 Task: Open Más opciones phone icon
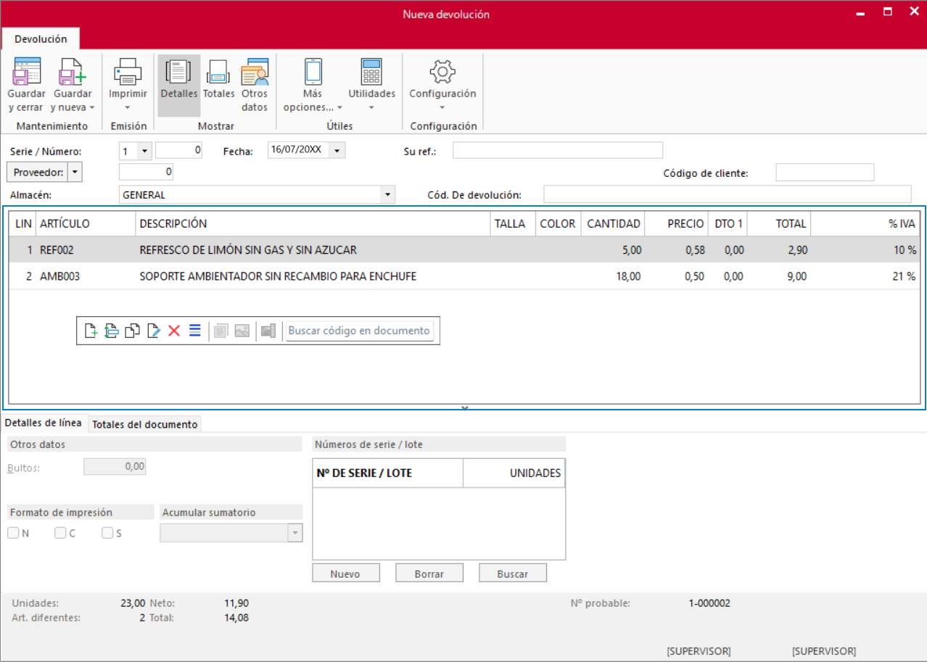tap(313, 72)
